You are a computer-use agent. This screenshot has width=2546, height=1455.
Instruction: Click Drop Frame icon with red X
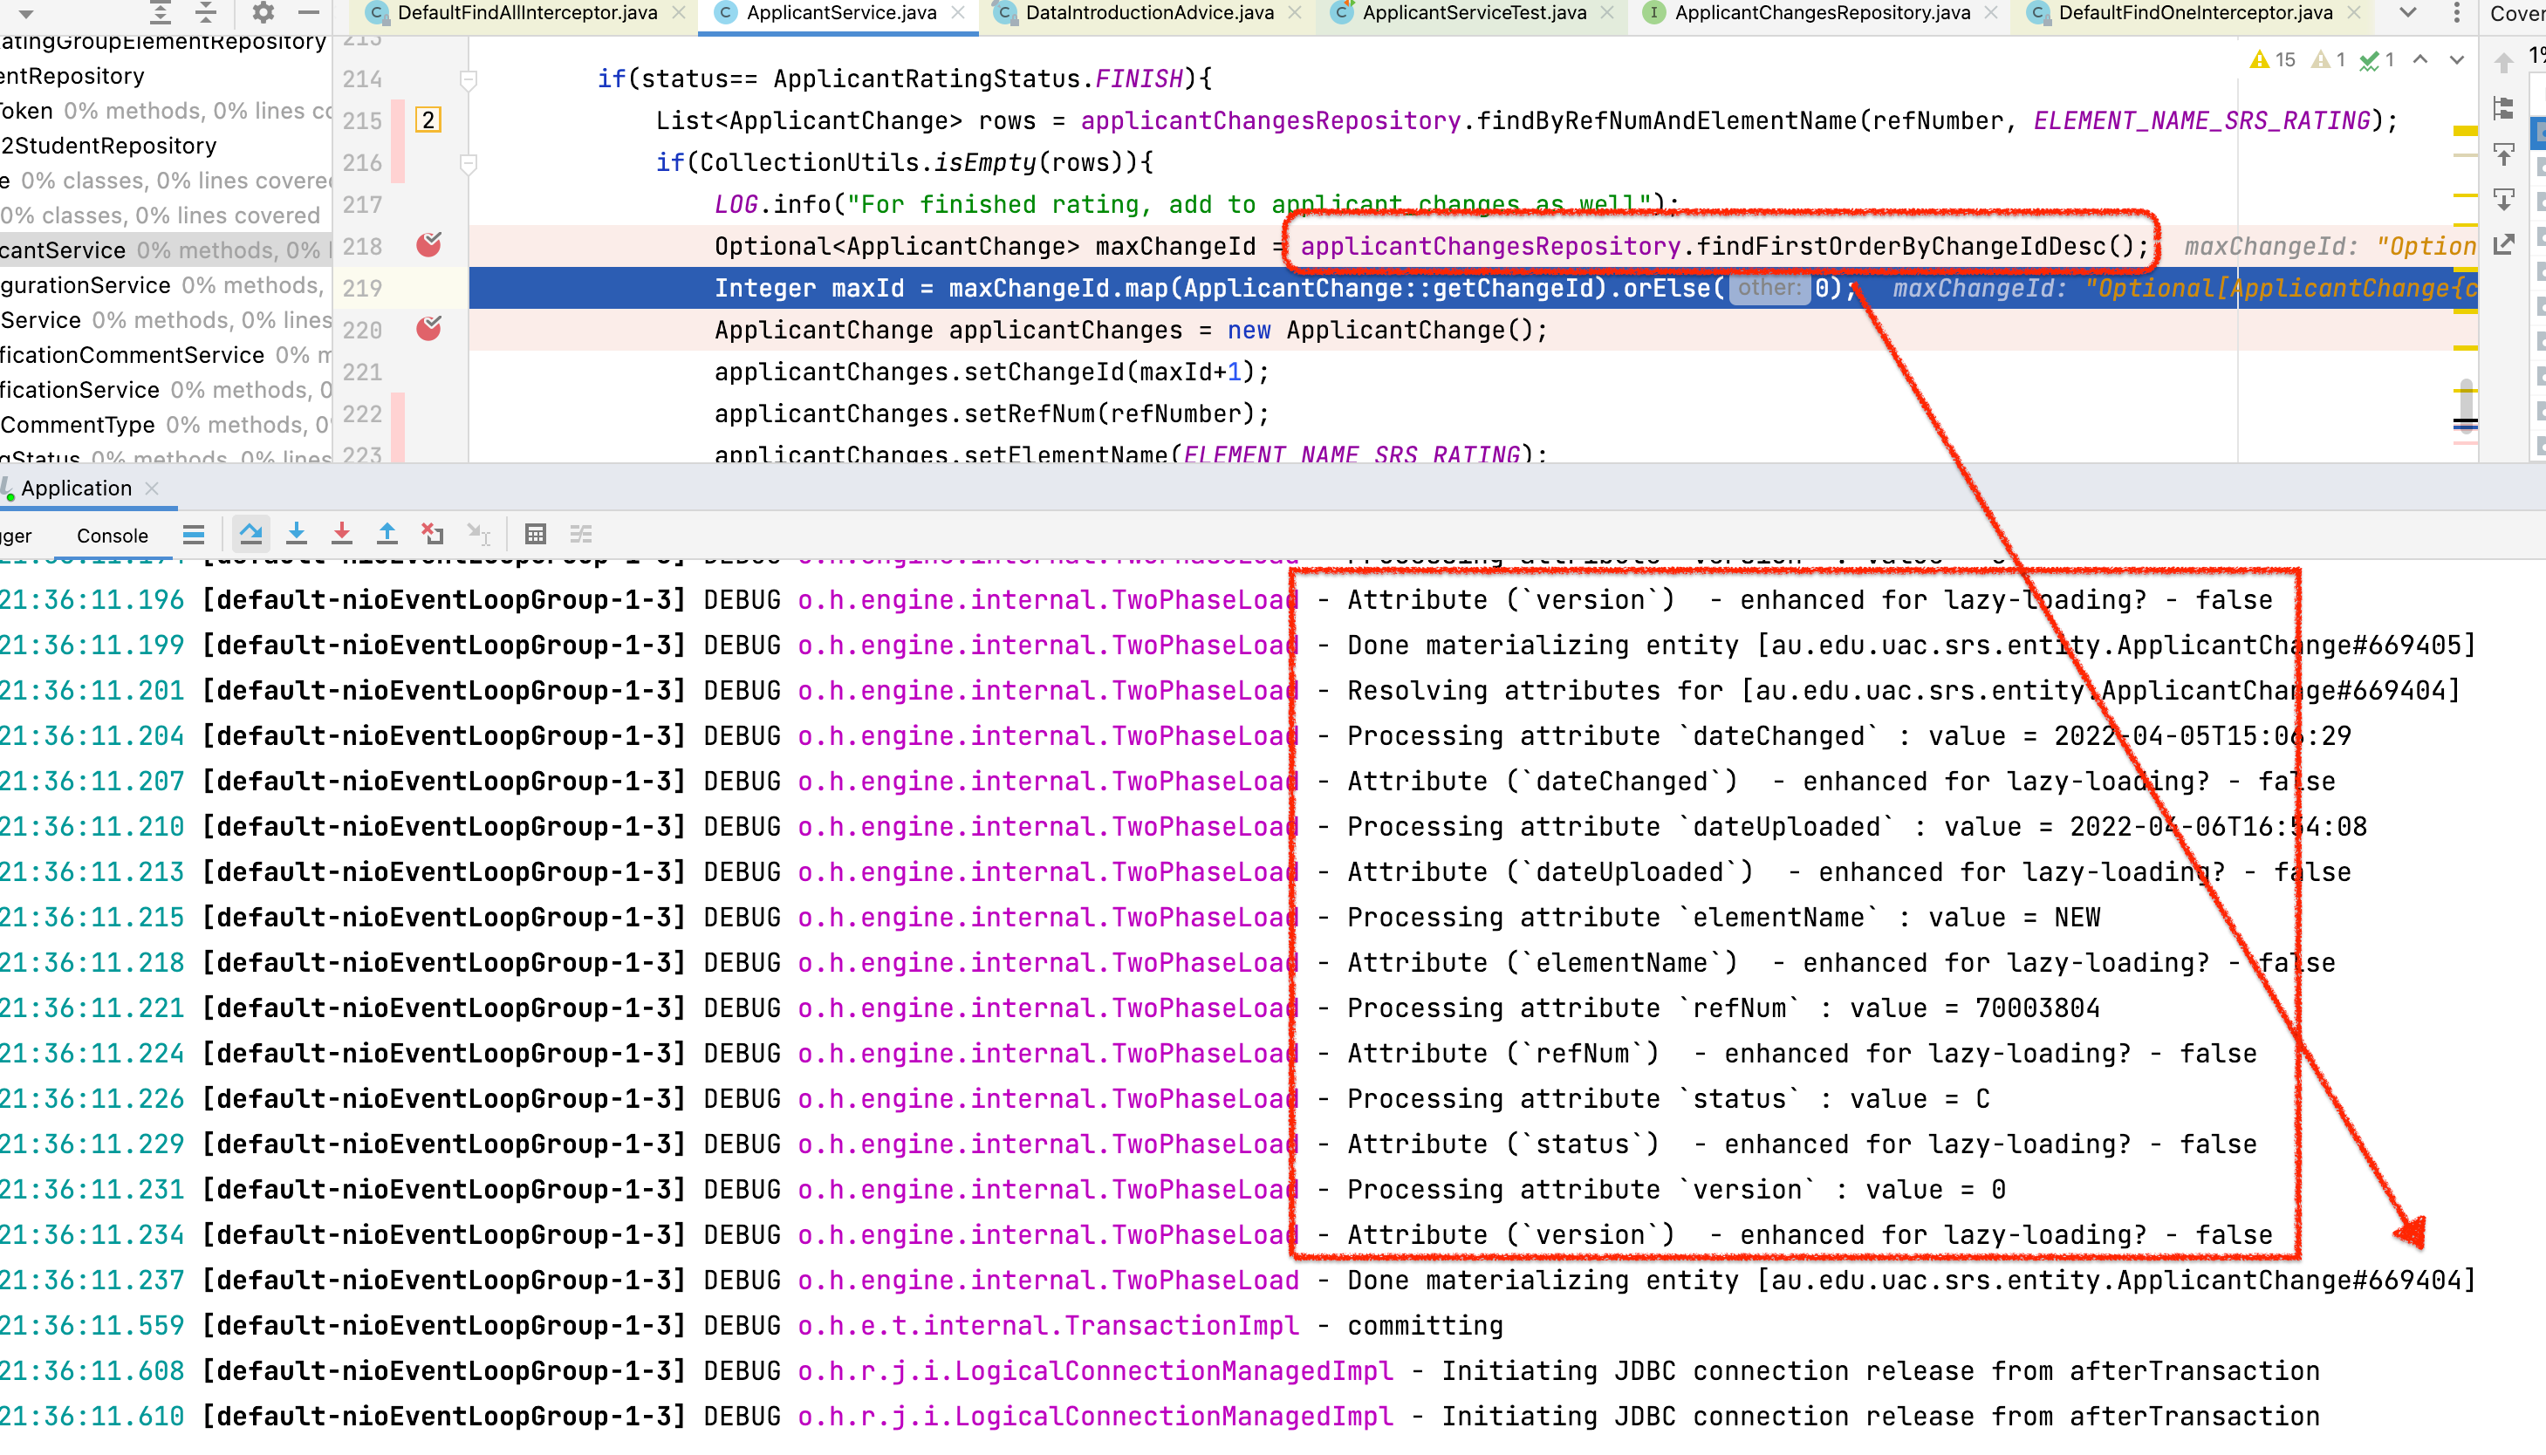(432, 535)
